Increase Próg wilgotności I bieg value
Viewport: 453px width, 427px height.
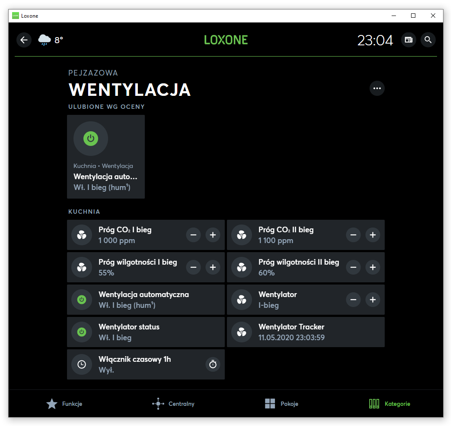(x=213, y=267)
